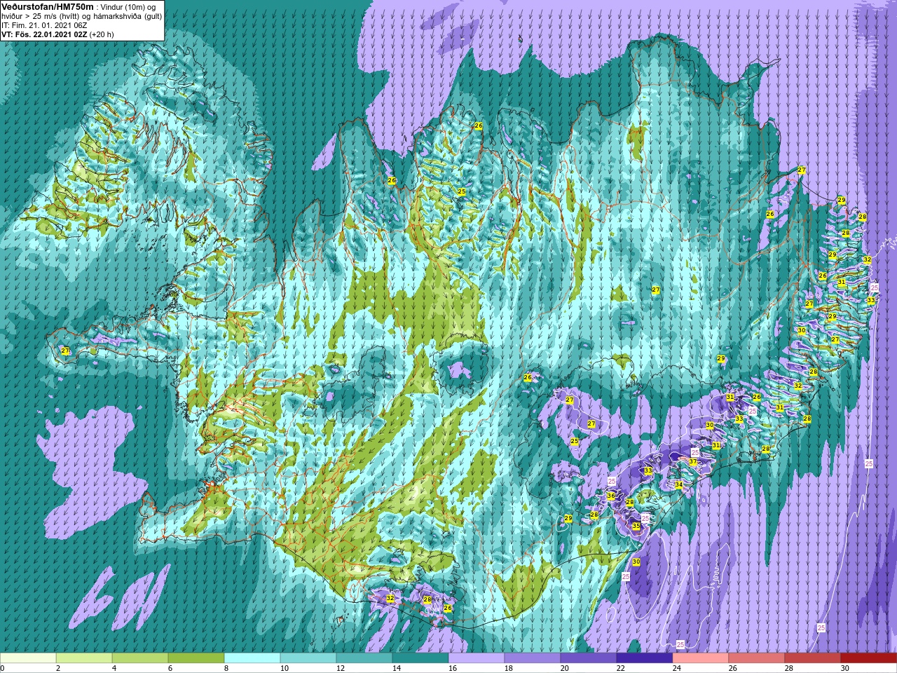Click the 'VT: Fös. 22.01.2021 02Z (+20 h)' line
897x673 pixels.
point(58,34)
